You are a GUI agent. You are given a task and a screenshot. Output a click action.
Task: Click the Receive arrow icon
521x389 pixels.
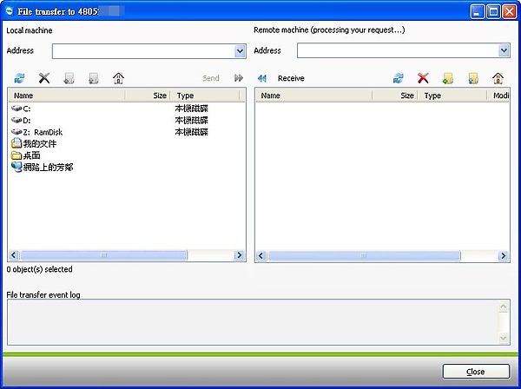[x=262, y=78]
